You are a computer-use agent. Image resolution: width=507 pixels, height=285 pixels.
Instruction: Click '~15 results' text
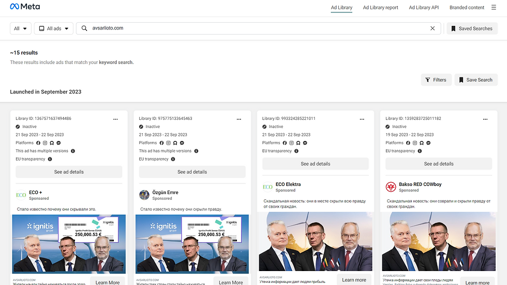coord(24,53)
